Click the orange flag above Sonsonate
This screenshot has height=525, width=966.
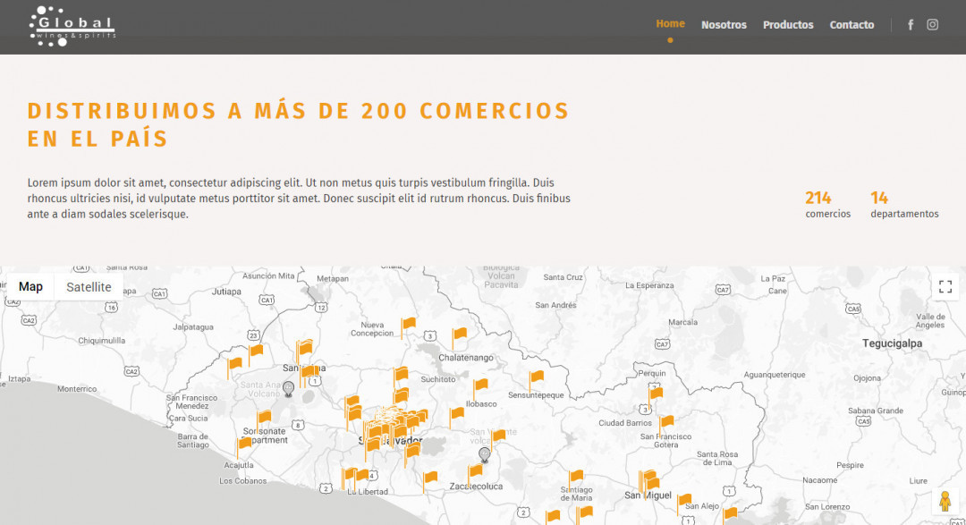click(x=264, y=421)
